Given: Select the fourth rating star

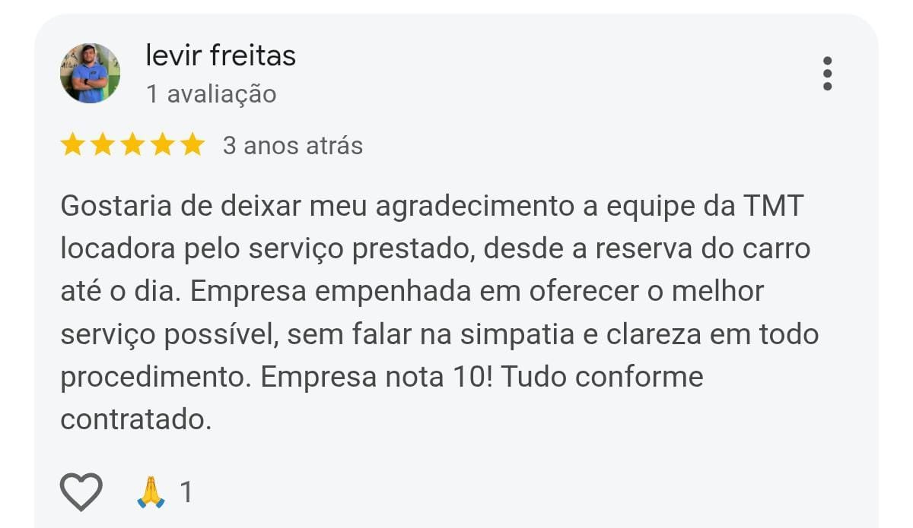Looking at the screenshot, I should (x=163, y=144).
